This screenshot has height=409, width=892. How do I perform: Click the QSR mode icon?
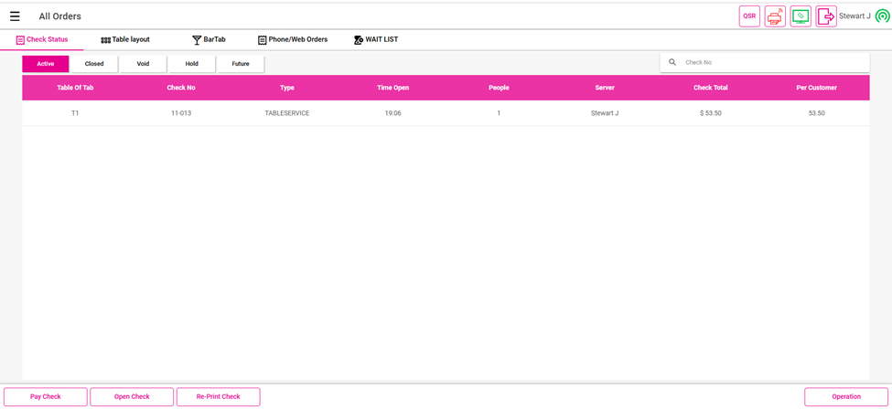coord(749,16)
